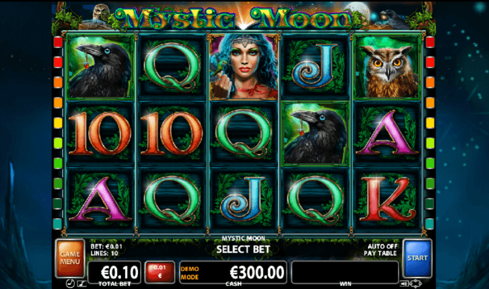Screen dimensions: 489x289
Task: Open the PAY TABLE
Action: 380,253
